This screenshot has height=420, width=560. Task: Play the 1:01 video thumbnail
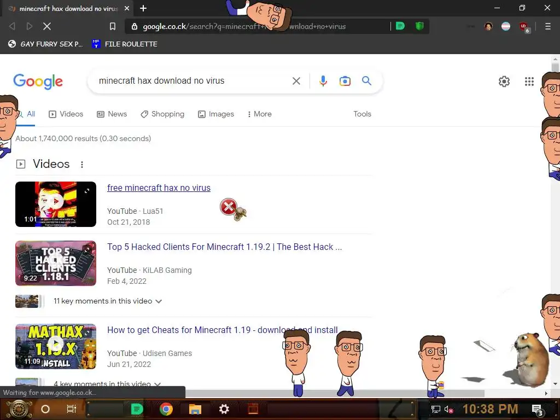[x=56, y=205]
